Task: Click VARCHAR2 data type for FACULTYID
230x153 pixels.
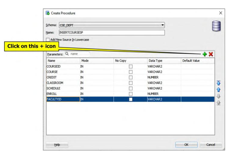Action: (x=164, y=100)
